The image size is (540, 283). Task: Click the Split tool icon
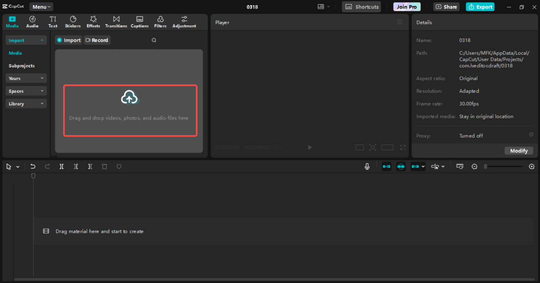click(62, 167)
